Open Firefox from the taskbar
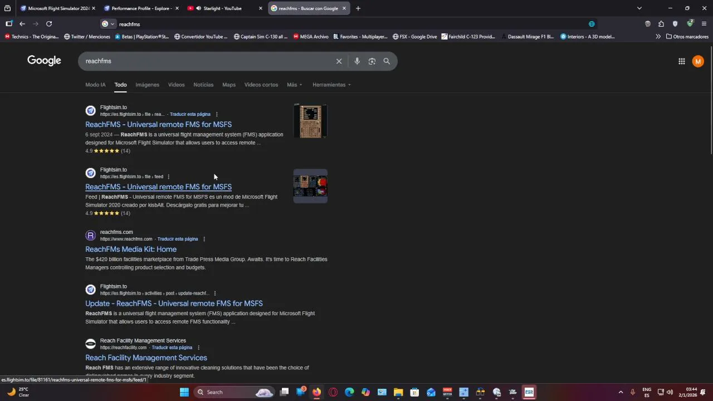The height and width of the screenshot is (401, 713). (316, 392)
